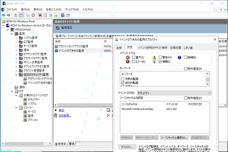
Task: Click the Show/Hide action pane toolbar icon
Action: pyautogui.click(x=68, y=15)
